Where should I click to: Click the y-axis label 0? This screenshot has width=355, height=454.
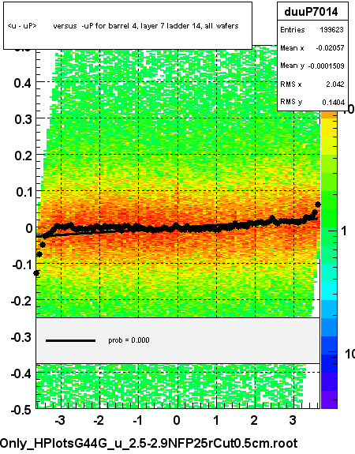tap(29, 228)
